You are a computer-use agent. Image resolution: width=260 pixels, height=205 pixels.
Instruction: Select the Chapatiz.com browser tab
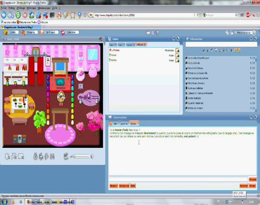point(21,27)
